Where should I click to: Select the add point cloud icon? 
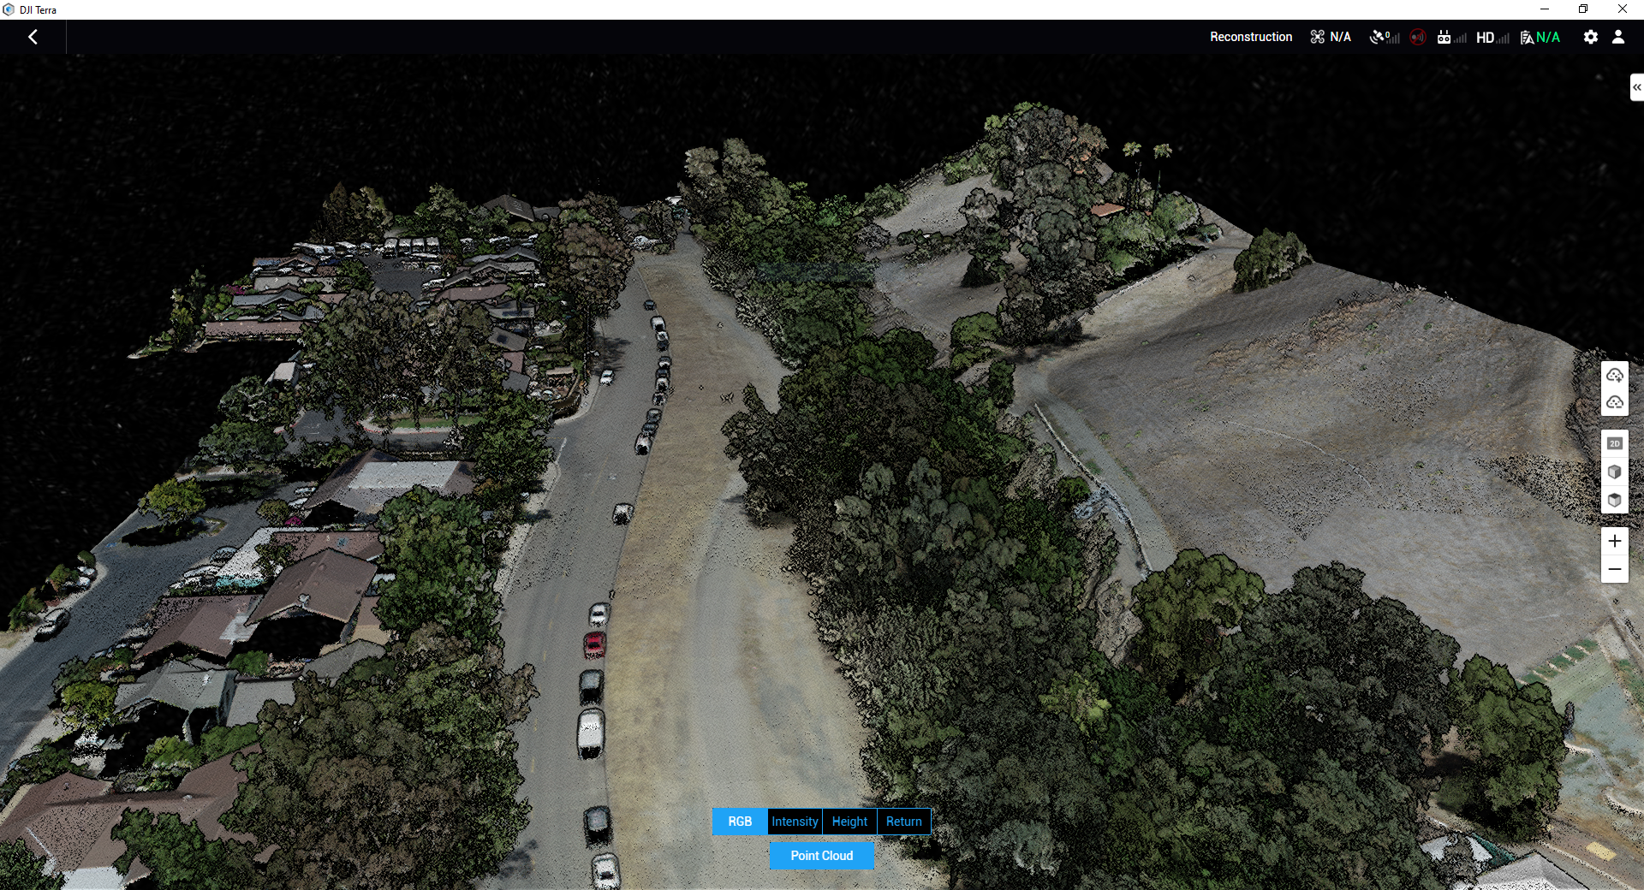(x=1616, y=375)
